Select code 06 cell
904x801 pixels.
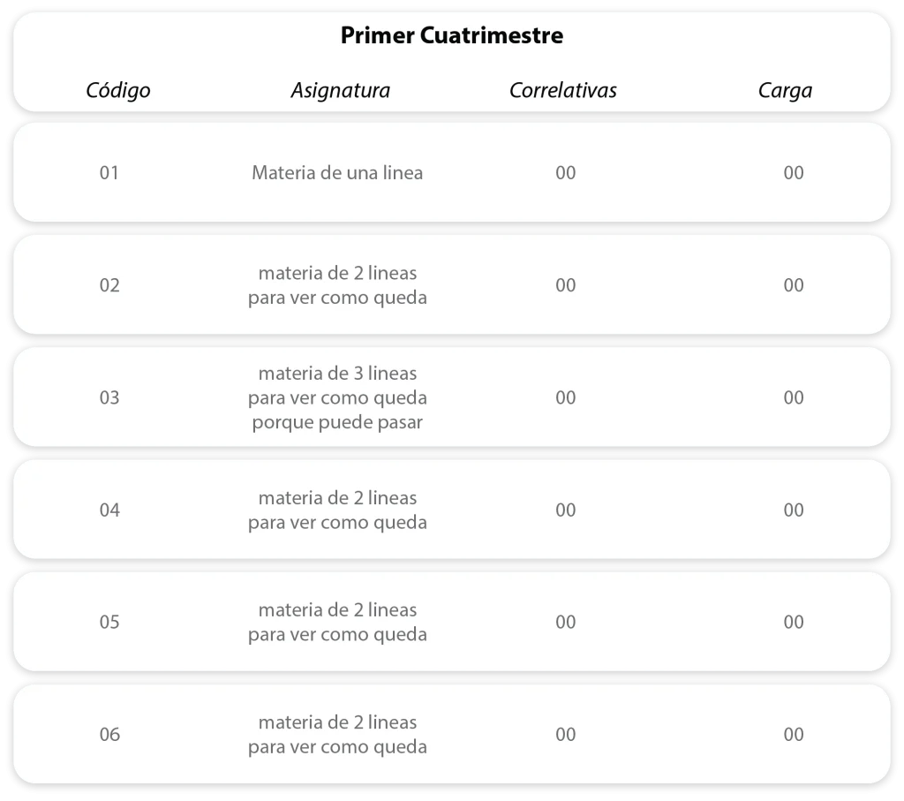point(109,734)
